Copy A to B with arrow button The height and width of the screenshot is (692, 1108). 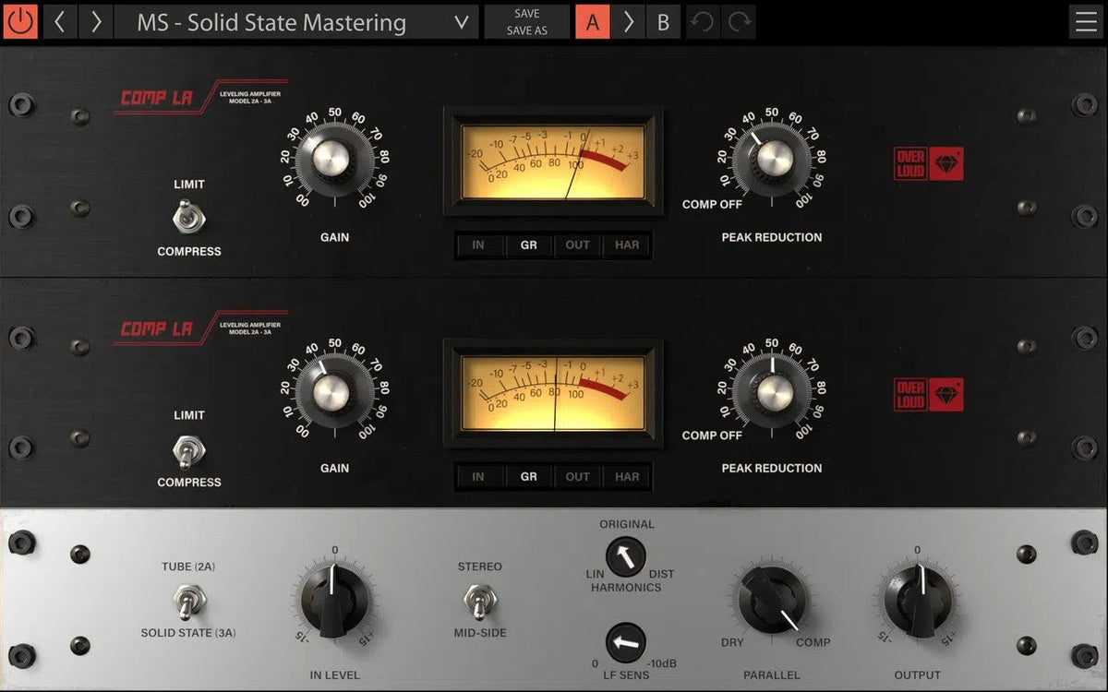point(628,22)
